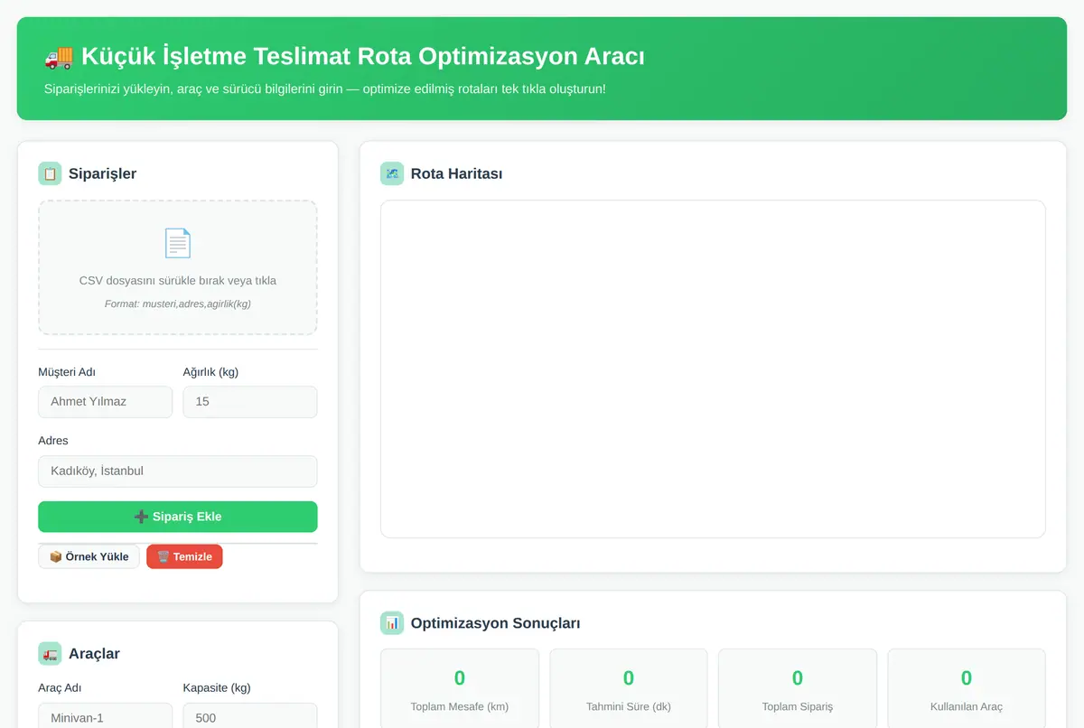The image size is (1084, 728).
Task: Click the 'Format: musteri,adres,agirlik(kg)' hint text
Action: pos(178,304)
